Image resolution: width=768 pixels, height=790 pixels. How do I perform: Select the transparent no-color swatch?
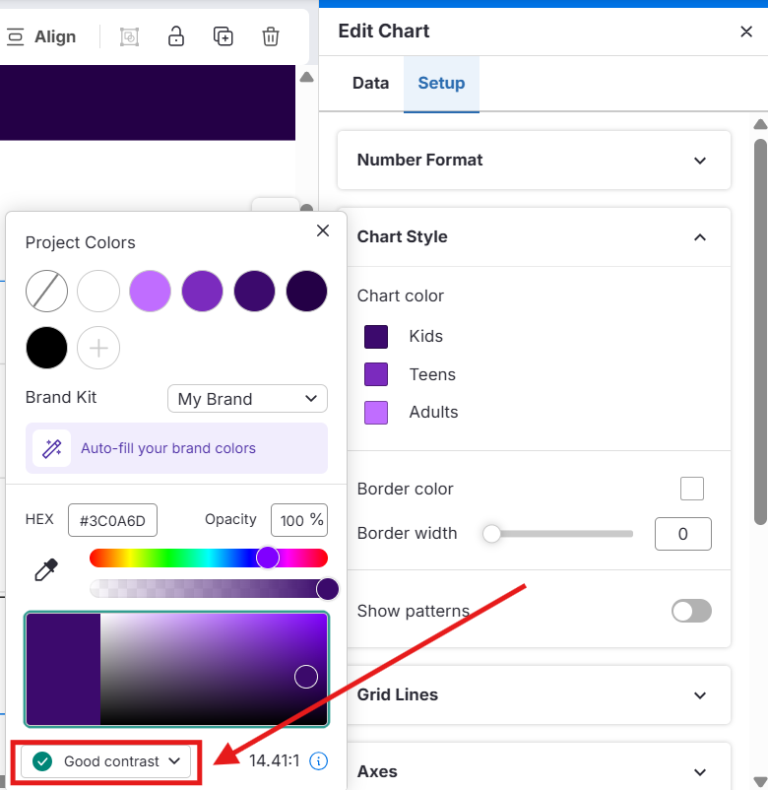(x=46, y=292)
